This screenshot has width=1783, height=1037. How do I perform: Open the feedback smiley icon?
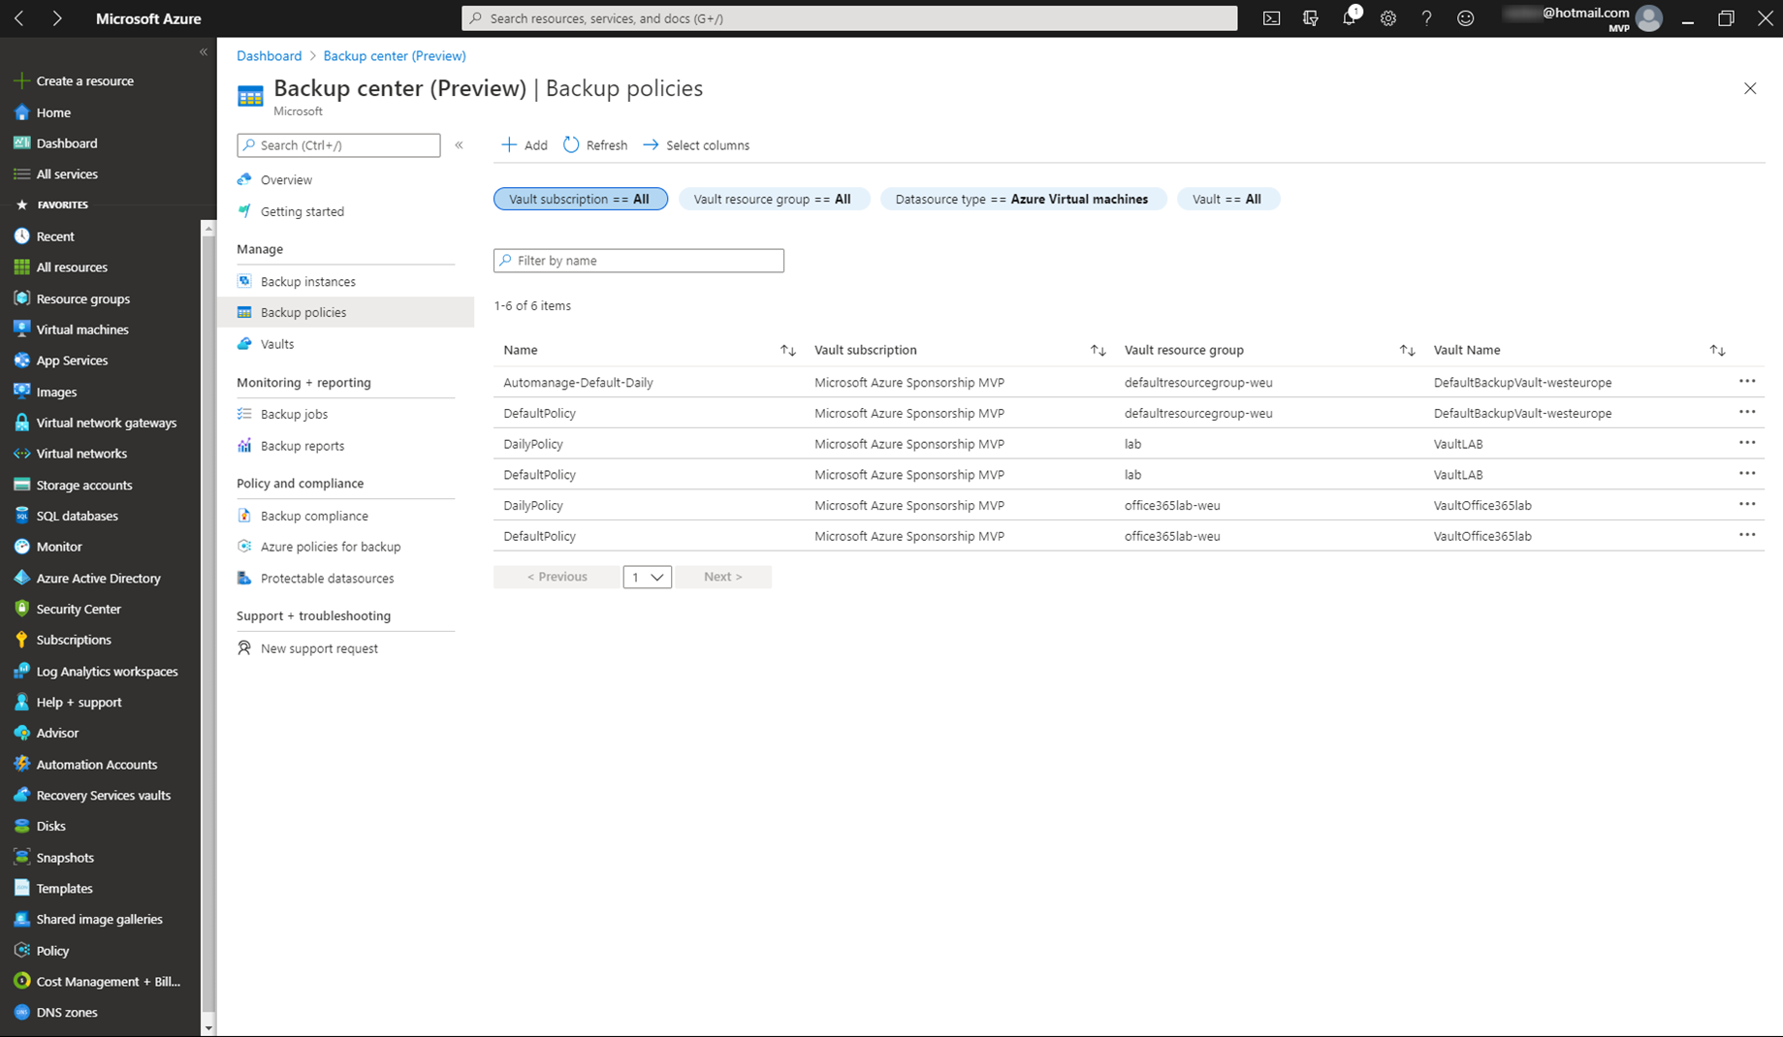[x=1465, y=18]
